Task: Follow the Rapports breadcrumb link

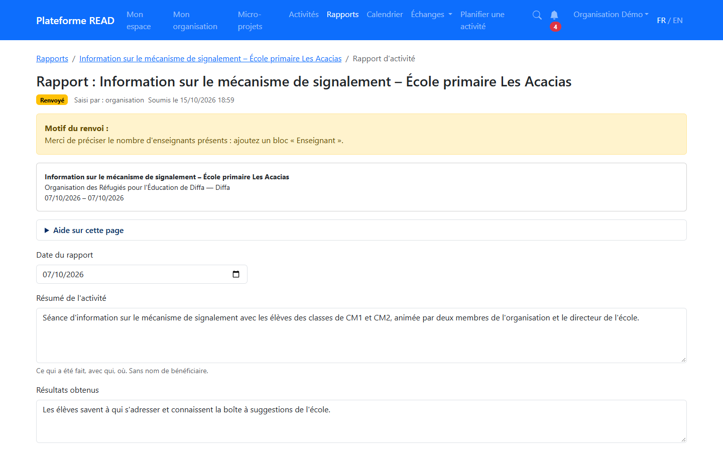Action: pos(52,59)
